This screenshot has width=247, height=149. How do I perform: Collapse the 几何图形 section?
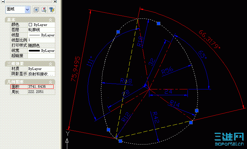coord(50,82)
